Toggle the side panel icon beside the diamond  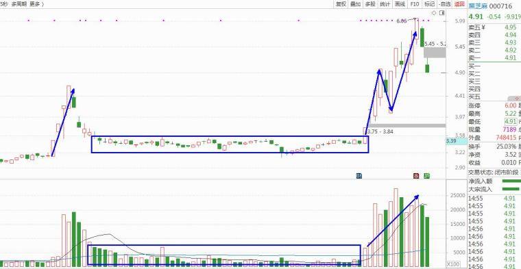[441, 13]
